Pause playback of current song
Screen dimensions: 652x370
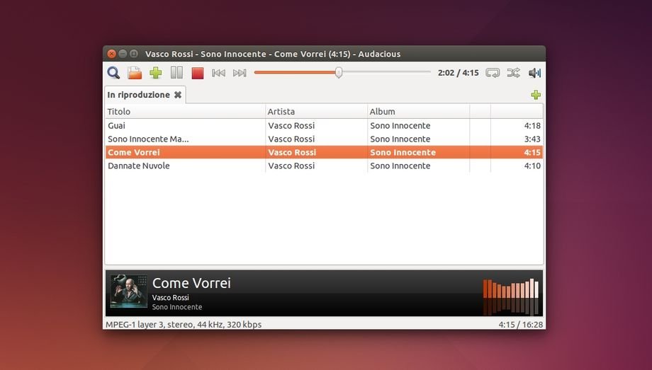(x=176, y=73)
